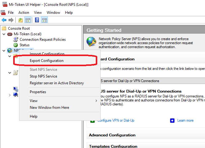Collapse the folder node below NPS
The height and width of the screenshot is (148, 205).
click(10, 56)
